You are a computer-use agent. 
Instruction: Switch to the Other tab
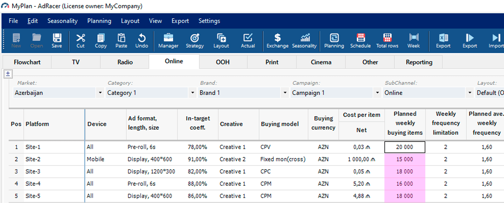(370, 62)
